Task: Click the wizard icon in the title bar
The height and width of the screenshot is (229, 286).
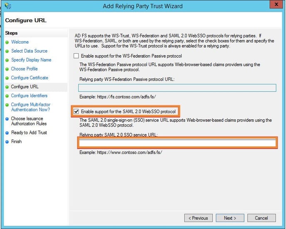Action: click(x=7, y=6)
